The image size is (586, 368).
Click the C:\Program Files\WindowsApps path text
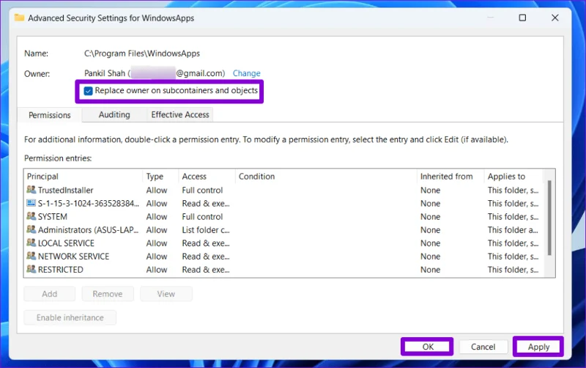[x=142, y=54]
